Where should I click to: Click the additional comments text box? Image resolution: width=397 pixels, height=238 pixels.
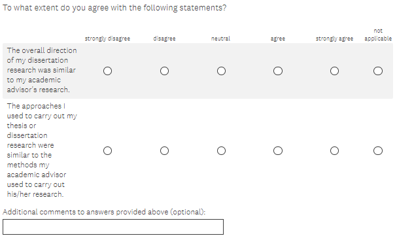pyautogui.click(x=113, y=227)
